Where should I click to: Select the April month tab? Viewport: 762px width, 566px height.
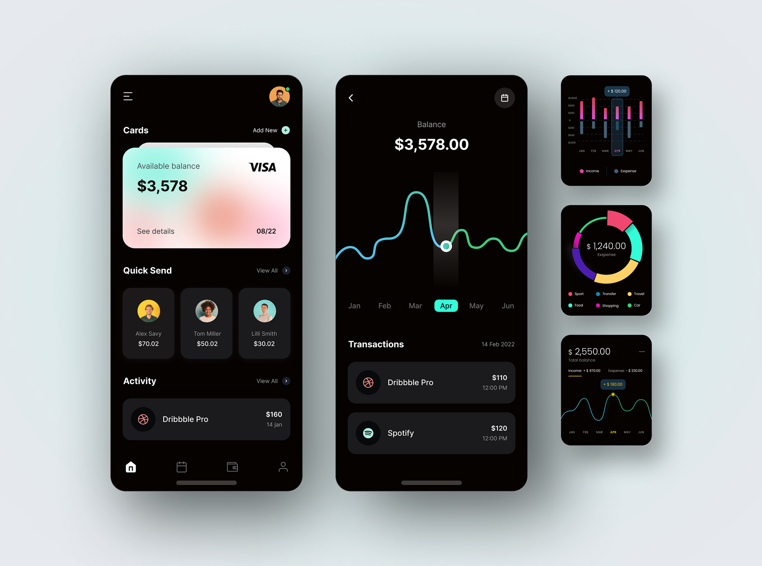click(446, 306)
